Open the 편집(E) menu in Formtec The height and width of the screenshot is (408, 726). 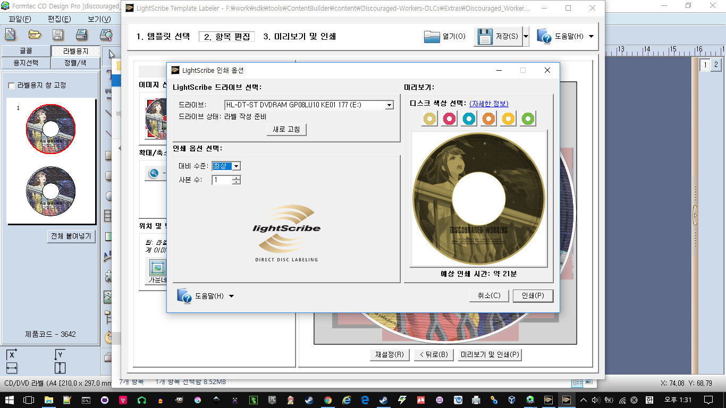pyautogui.click(x=60, y=19)
